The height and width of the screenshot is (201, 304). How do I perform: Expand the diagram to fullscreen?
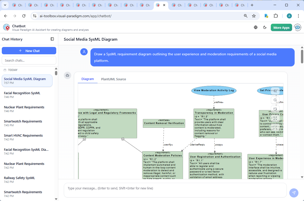tap(275, 118)
